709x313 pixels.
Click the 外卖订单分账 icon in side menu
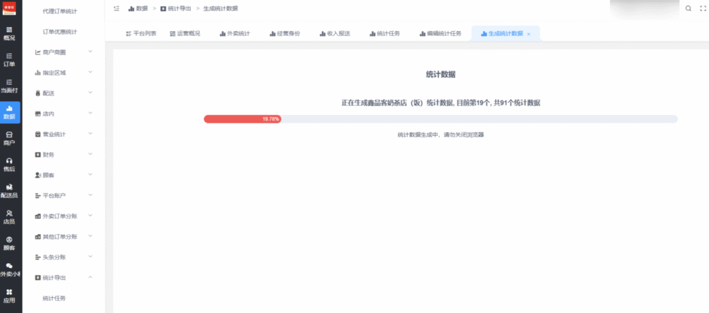pyautogui.click(x=38, y=216)
